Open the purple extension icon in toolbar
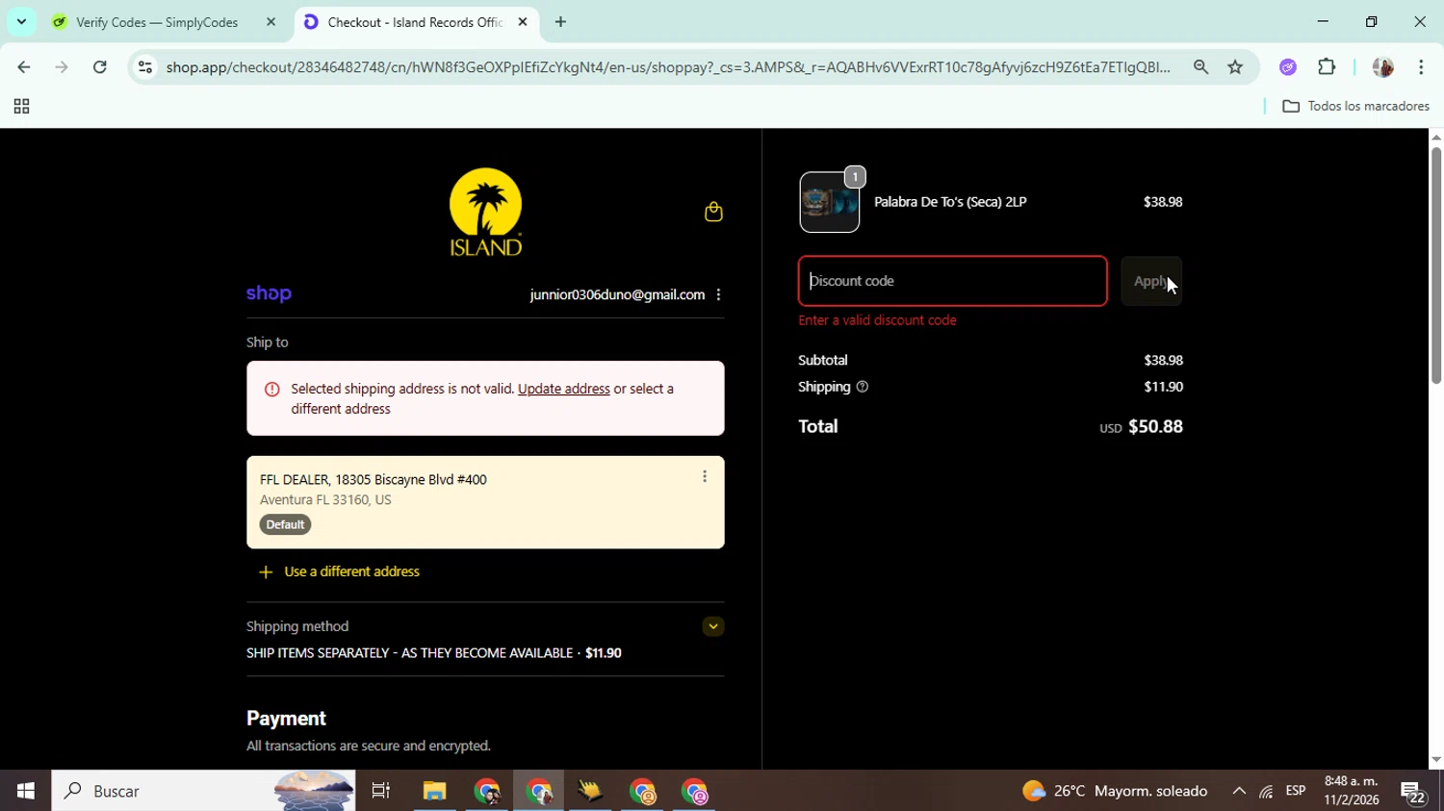Screen dimensions: 1444x811 tap(1288, 67)
